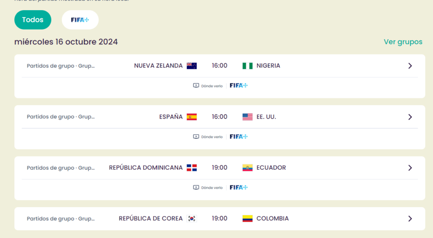Expand the Nueva Zelanda vs Nigeria chevron
The image size is (433, 238).
click(410, 66)
